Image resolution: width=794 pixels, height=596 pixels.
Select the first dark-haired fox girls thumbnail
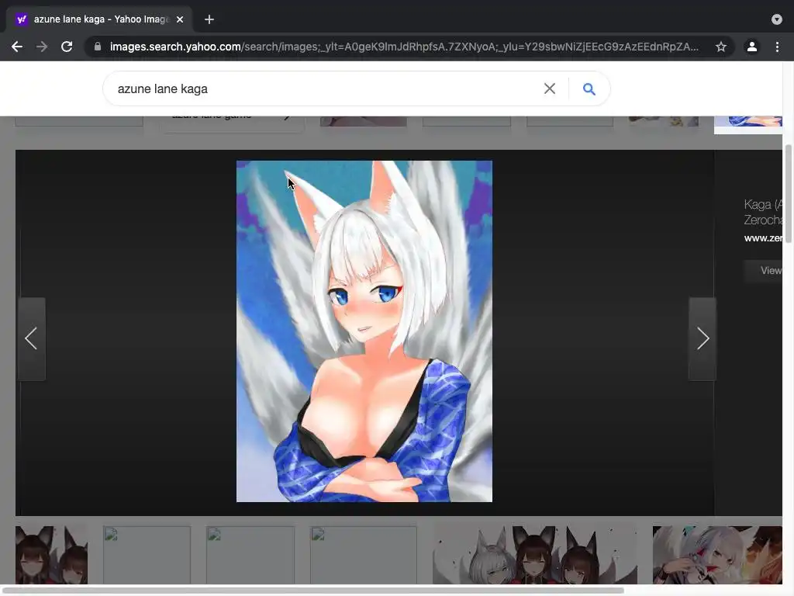click(51, 555)
